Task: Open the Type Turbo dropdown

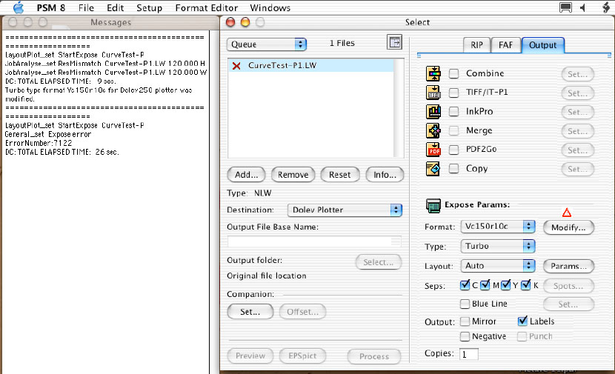Action: pyautogui.click(x=498, y=246)
